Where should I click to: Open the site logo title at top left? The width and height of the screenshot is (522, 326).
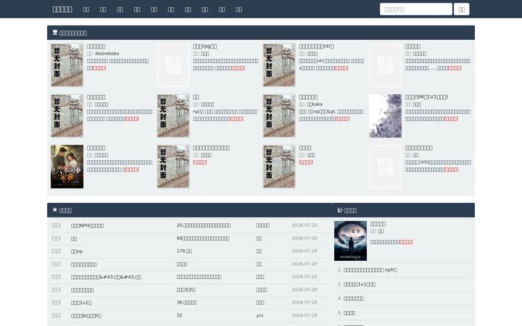pyautogui.click(x=62, y=9)
